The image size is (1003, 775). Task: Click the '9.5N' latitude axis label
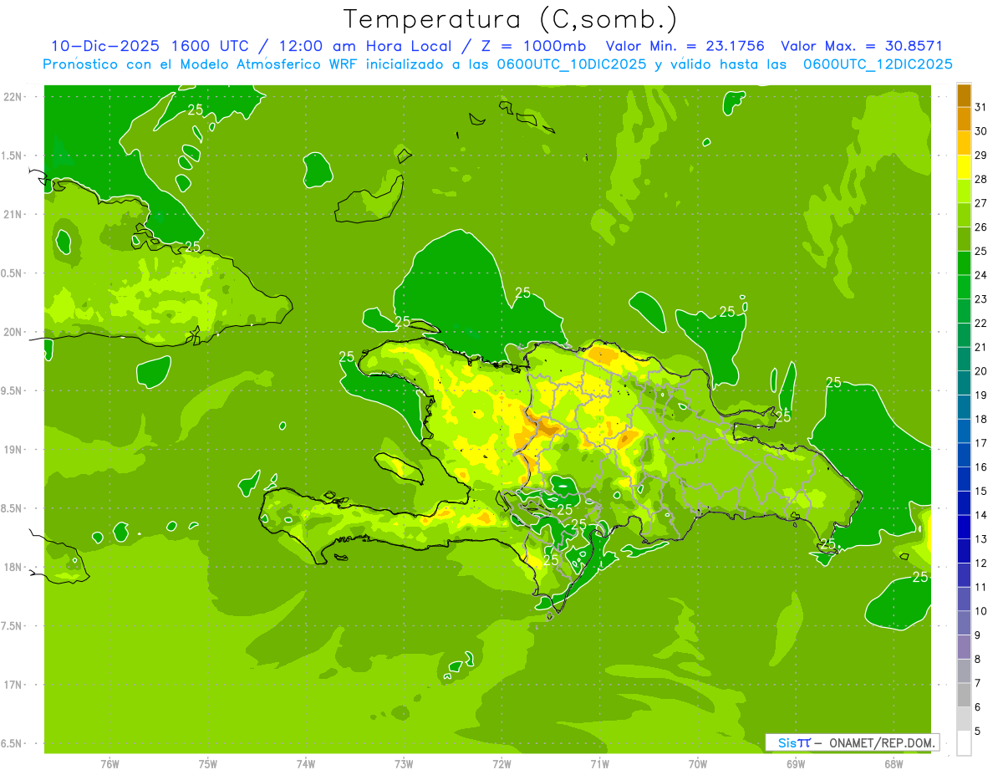[x=12, y=390]
